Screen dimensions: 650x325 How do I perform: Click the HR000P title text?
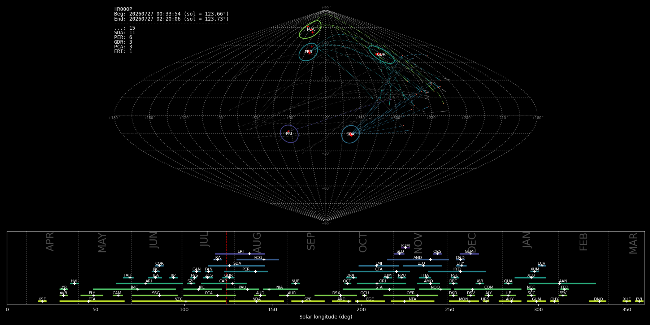point(123,9)
